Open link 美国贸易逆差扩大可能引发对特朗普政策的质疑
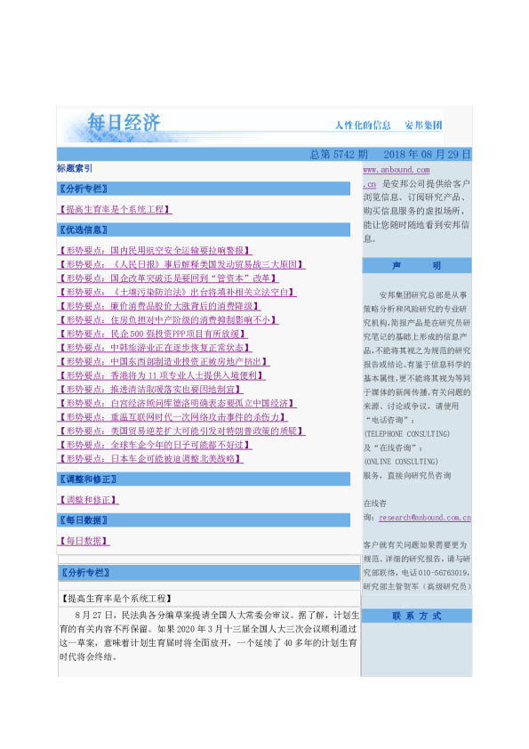529x749 pixels. 181,431
